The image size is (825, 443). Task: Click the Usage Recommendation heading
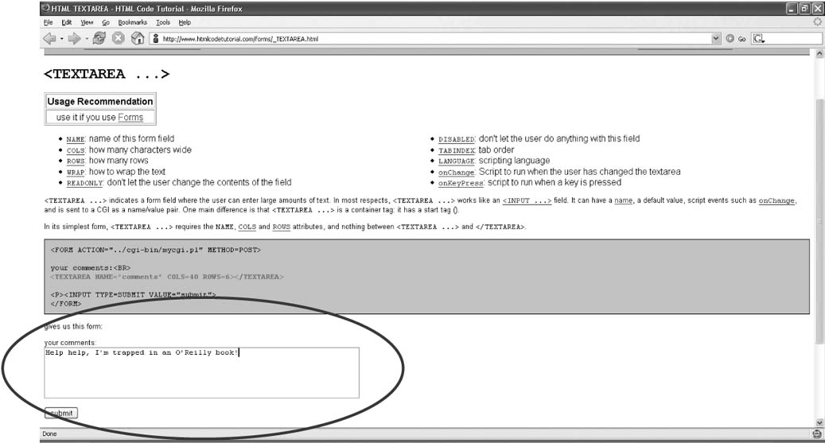[100, 102]
